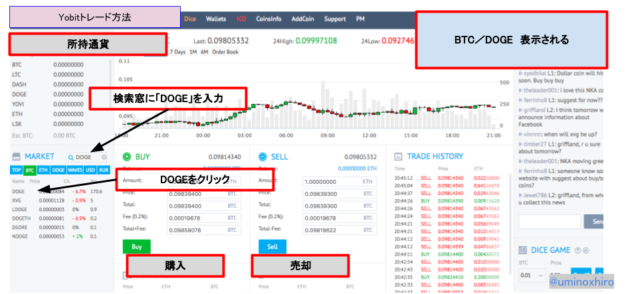This screenshot has height=294, width=634.
Task: Click the YOVI balance row
Action: pos(60,104)
